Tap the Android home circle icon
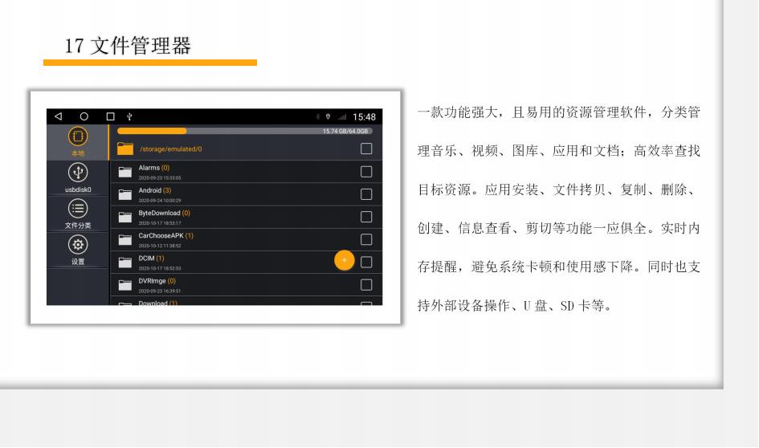 (84, 116)
